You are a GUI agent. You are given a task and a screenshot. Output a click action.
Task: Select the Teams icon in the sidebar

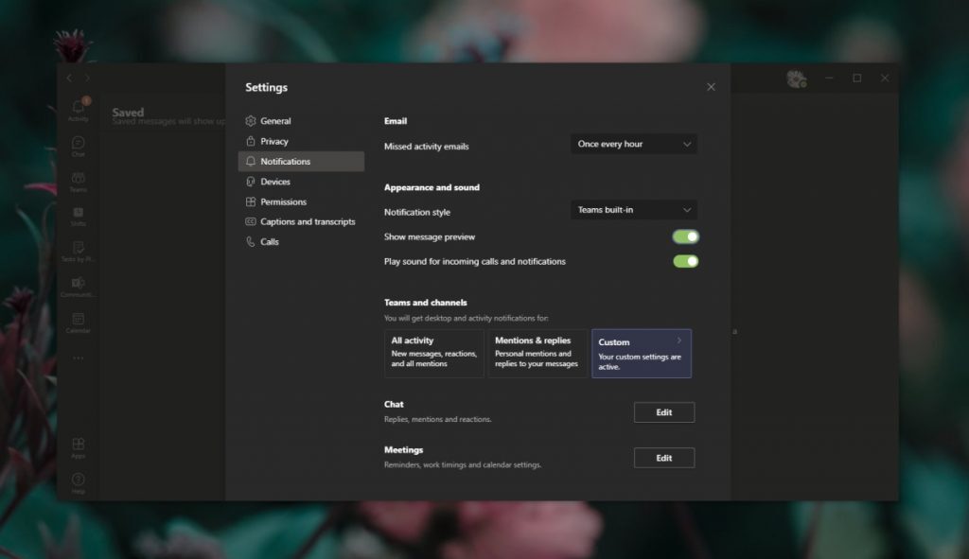[x=78, y=180]
